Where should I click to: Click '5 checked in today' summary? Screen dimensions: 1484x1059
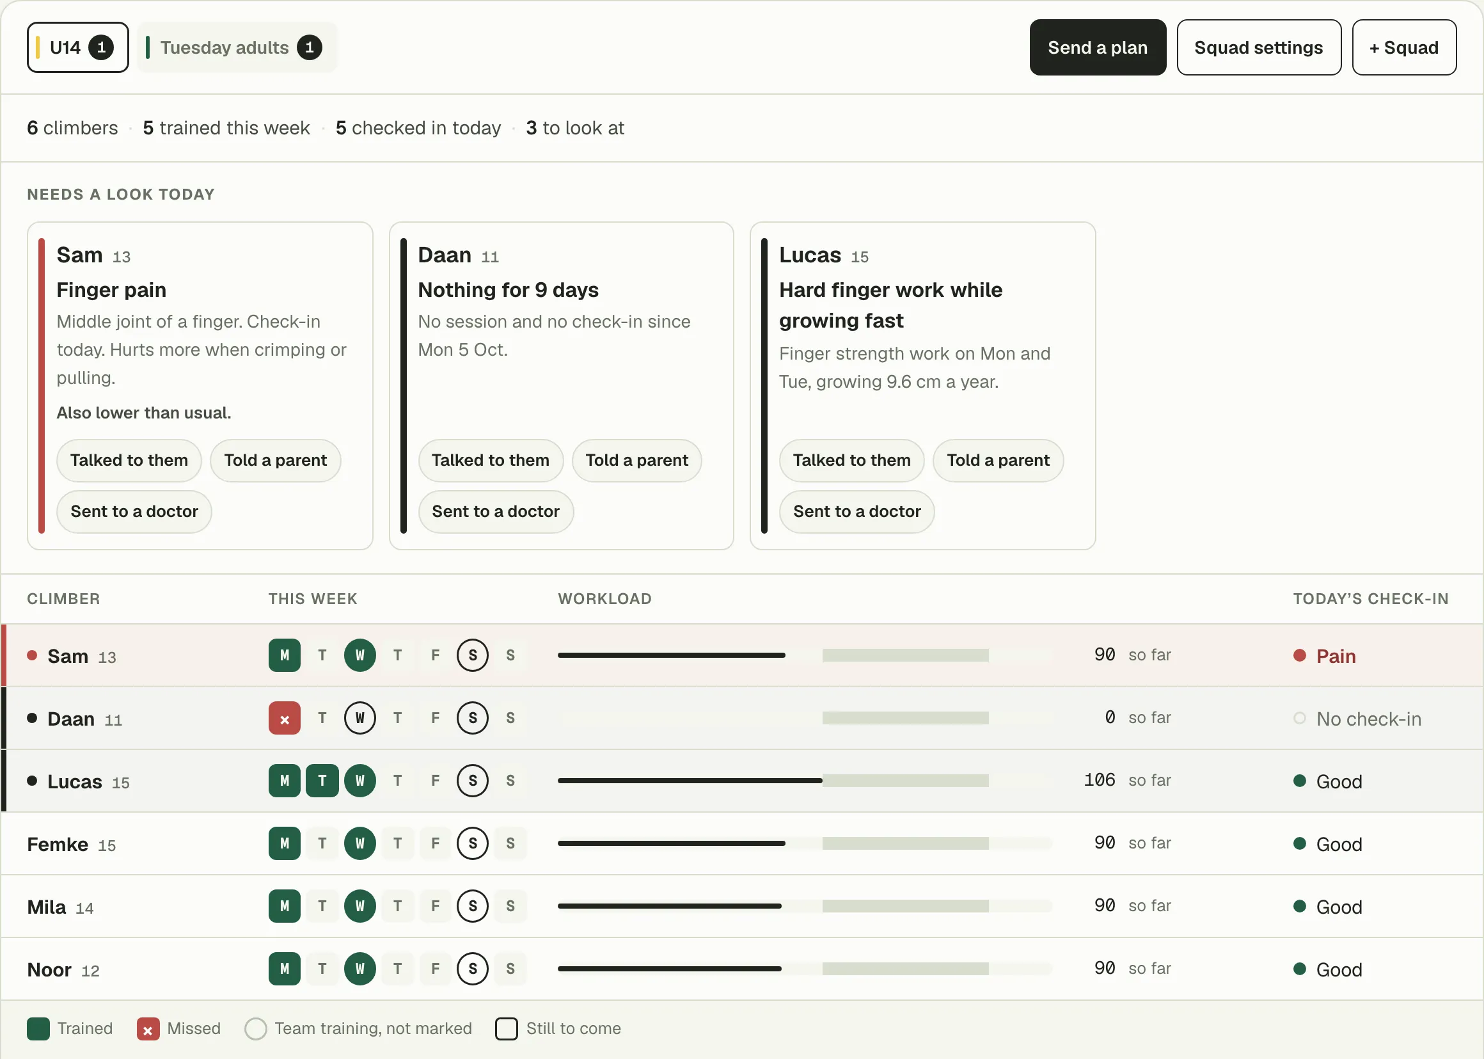(418, 128)
